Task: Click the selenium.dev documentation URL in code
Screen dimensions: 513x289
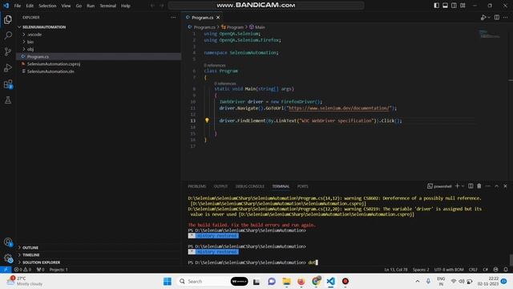Action: coord(340,108)
